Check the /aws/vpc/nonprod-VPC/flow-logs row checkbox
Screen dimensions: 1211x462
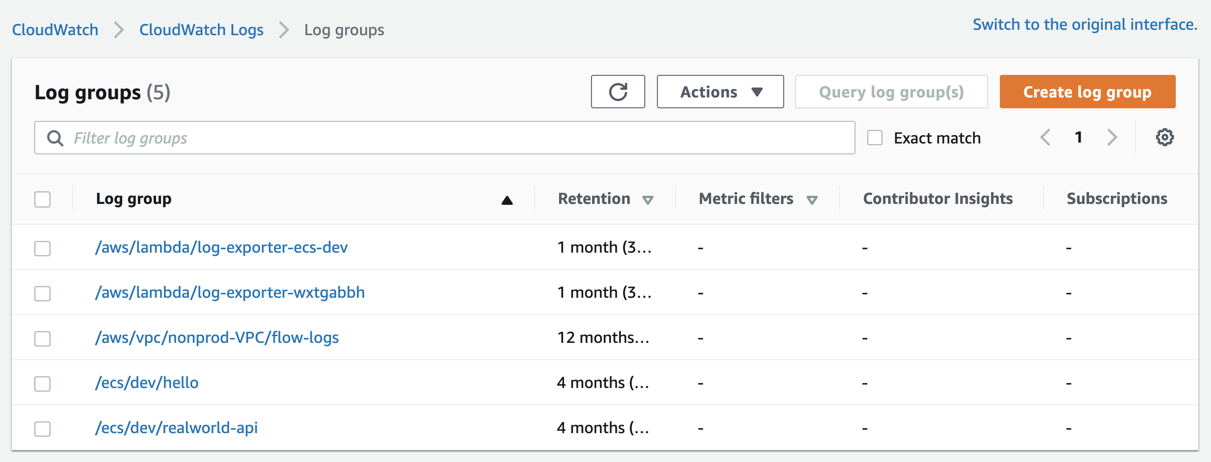click(42, 338)
